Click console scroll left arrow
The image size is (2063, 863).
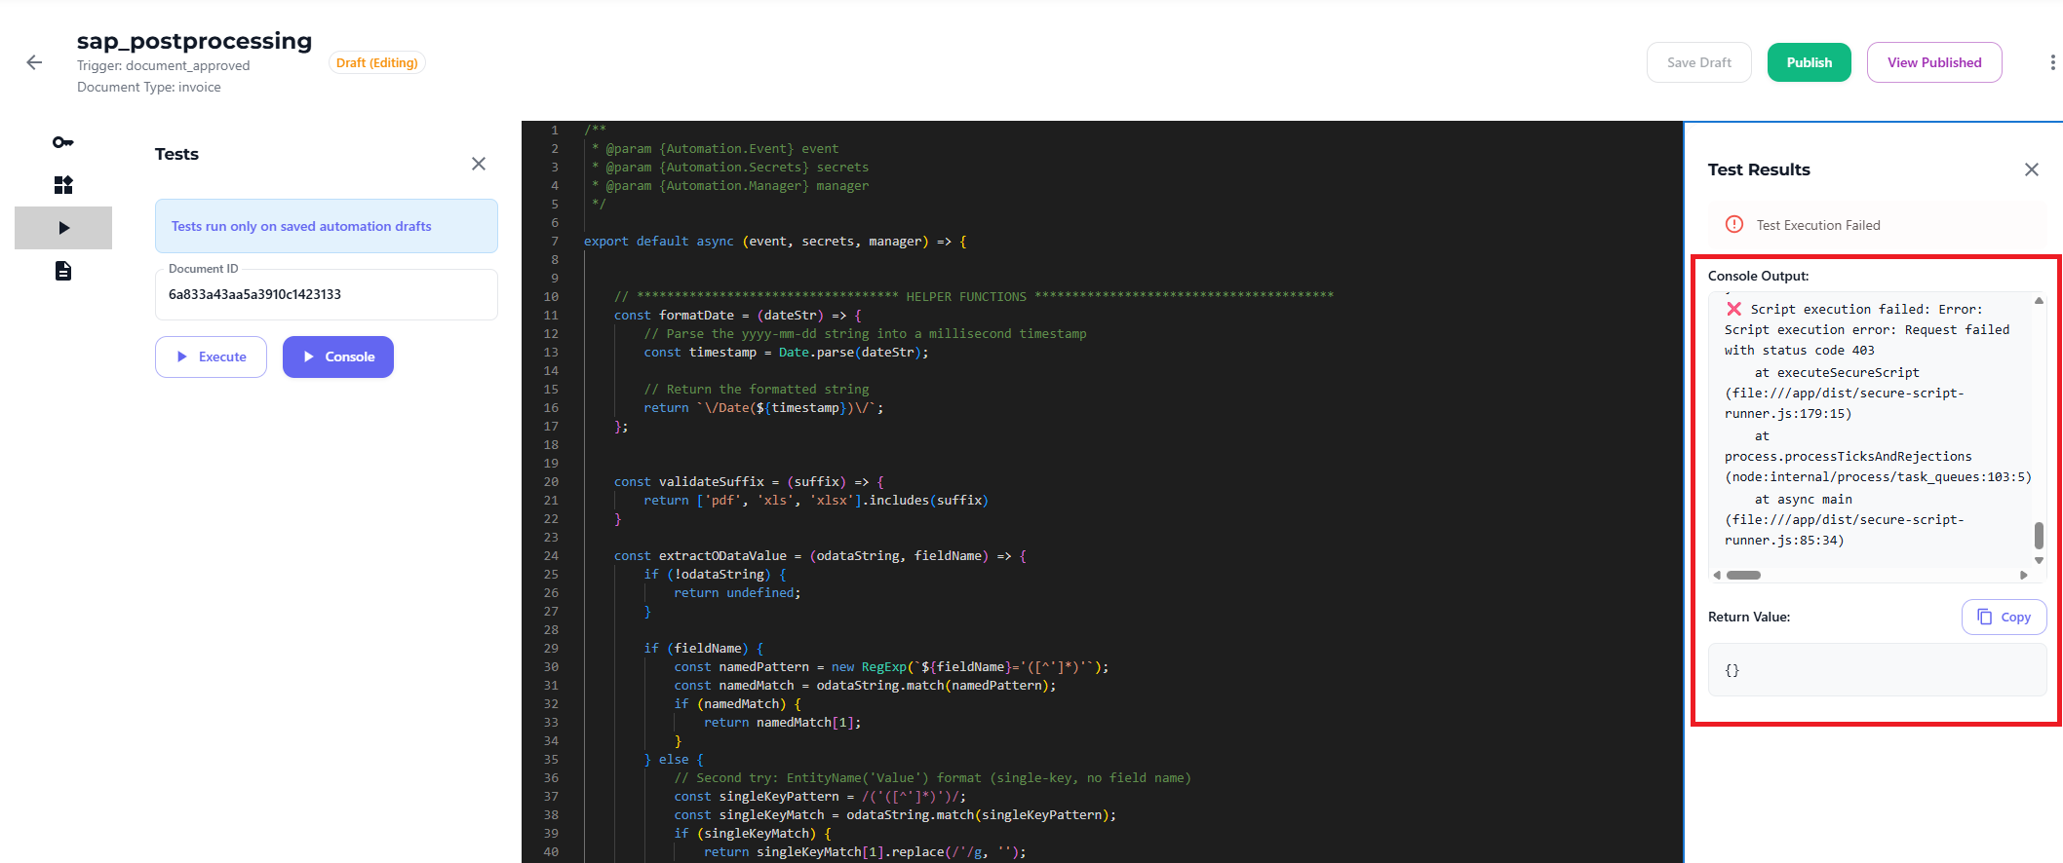(1717, 575)
